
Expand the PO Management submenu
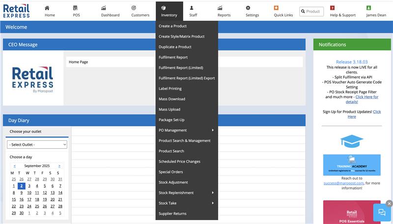(x=187, y=130)
